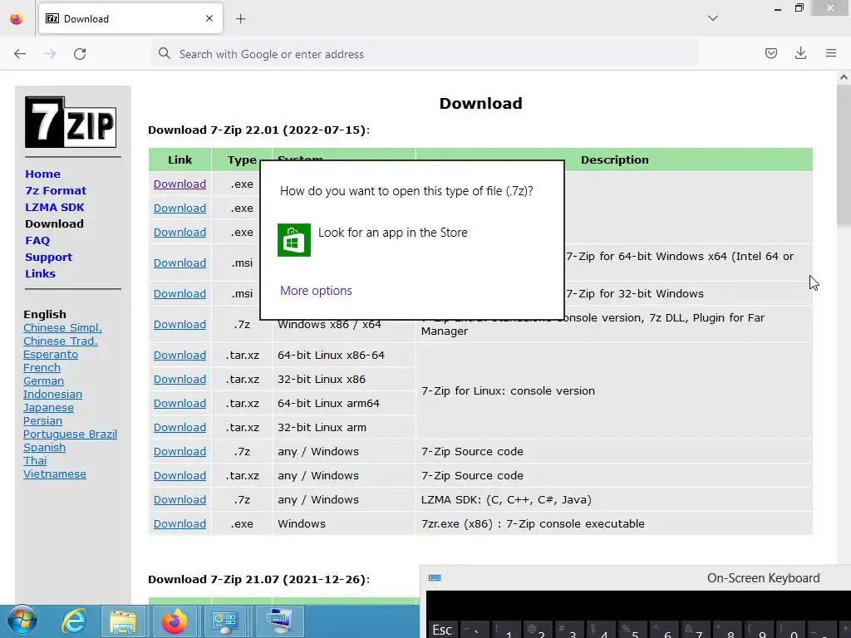Launch Internet Explorer from taskbar
Image resolution: width=851 pixels, height=638 pixels.
pos(73,621)
